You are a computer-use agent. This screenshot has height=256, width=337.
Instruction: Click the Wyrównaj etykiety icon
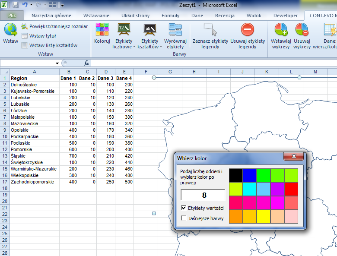175,30
